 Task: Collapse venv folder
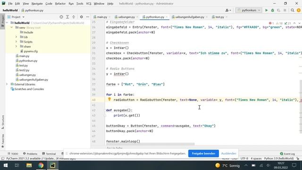click(11, 27)
